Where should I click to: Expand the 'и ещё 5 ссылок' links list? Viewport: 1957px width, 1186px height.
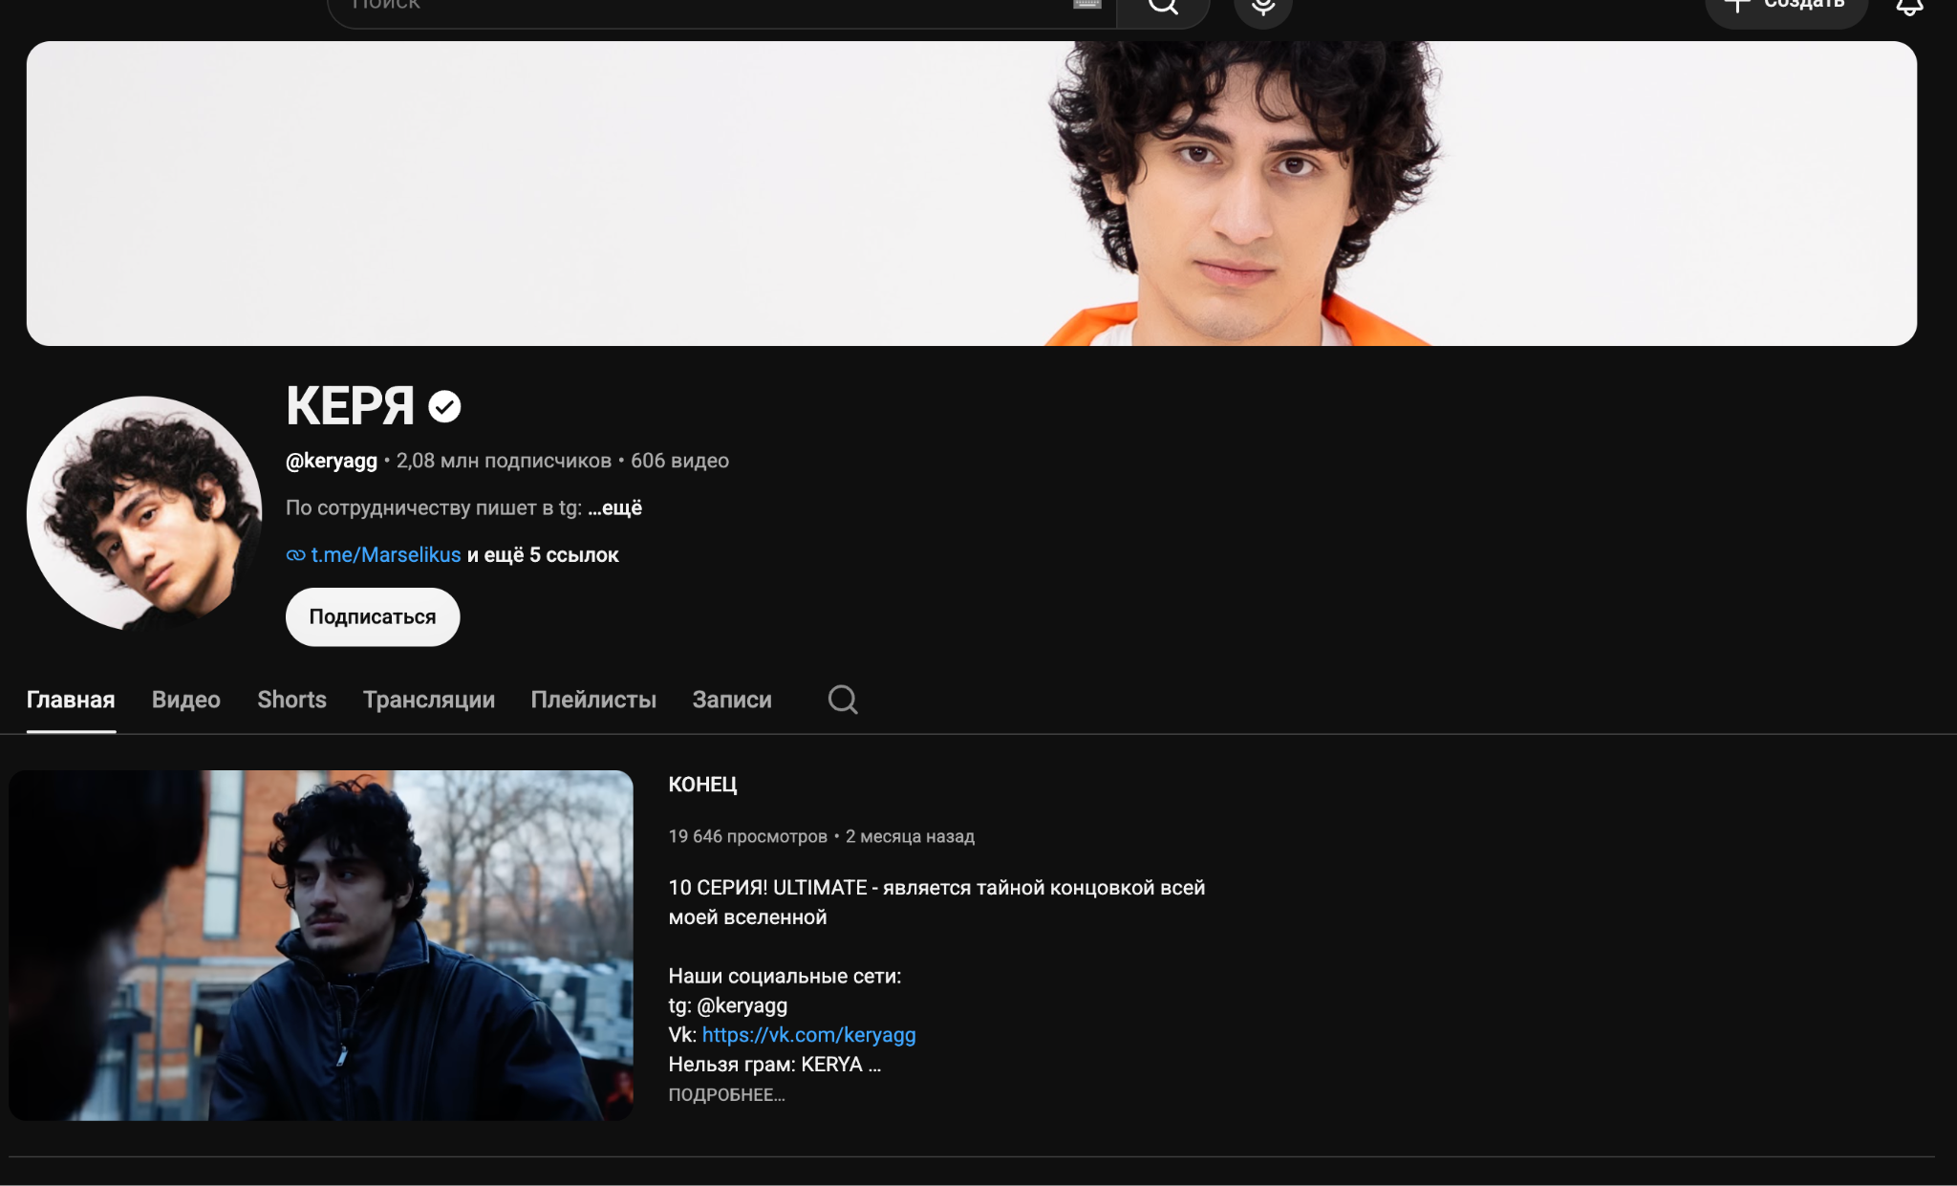pyautogui.click(x=543, y=555)
